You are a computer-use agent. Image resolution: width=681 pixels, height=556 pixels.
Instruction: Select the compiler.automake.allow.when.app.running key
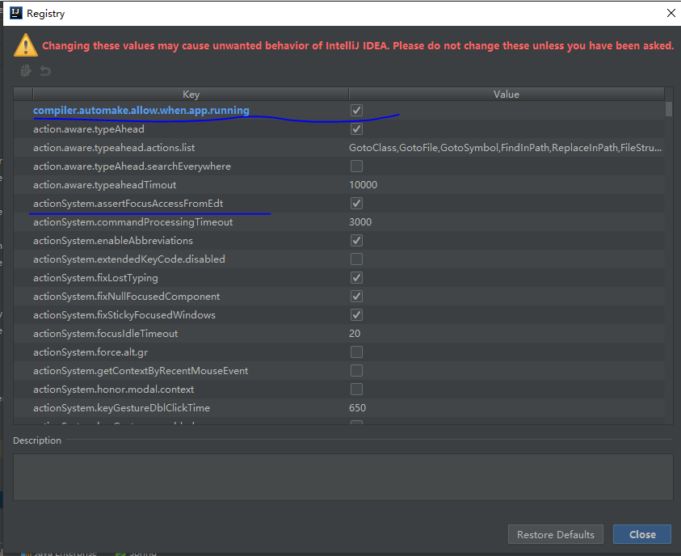click(x=141, y=111)
